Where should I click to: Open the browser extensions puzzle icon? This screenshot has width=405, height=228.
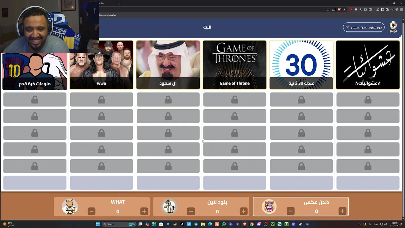tap(365, 9)
